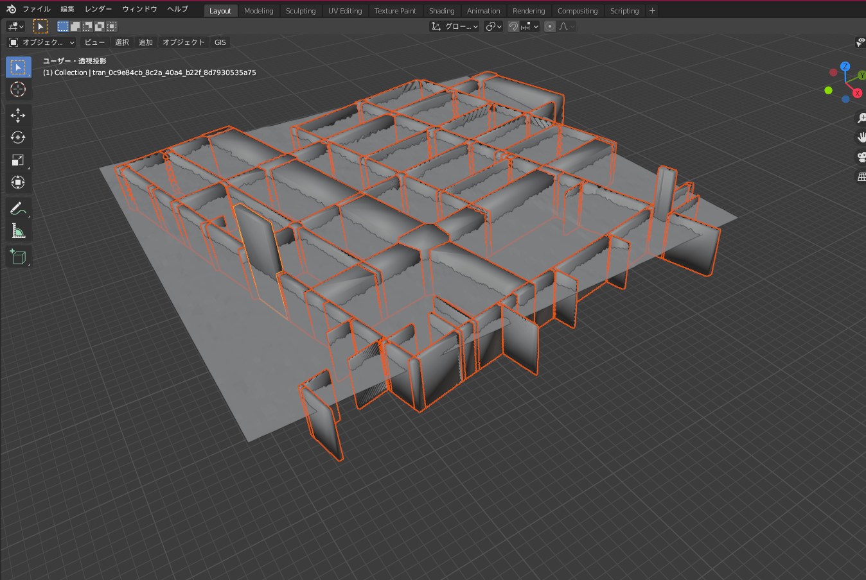The height and width of the screenshot is (580, 866).
Task: Open the ビュー viewport menu
Action: click(x=94, y=42)
